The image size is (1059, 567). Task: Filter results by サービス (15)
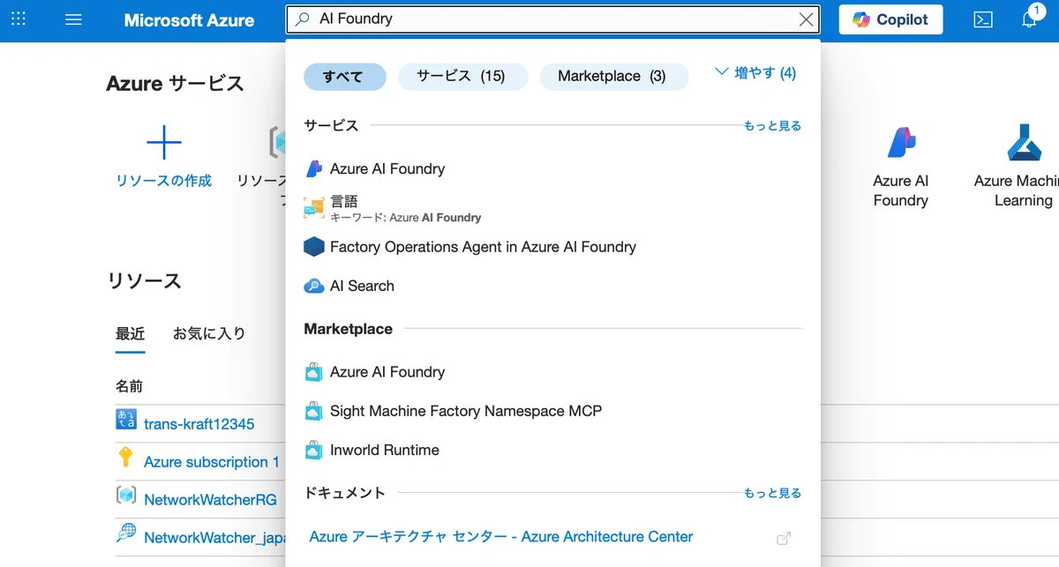point(462,76)
